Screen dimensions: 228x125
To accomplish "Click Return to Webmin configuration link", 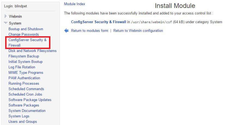I will (x=138, y=31).
